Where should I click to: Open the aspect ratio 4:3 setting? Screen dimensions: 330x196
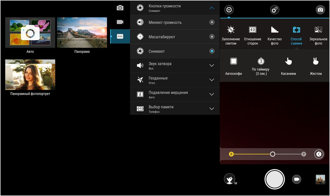(253, 30)
